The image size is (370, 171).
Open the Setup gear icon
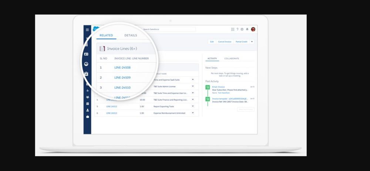(242, 29)
